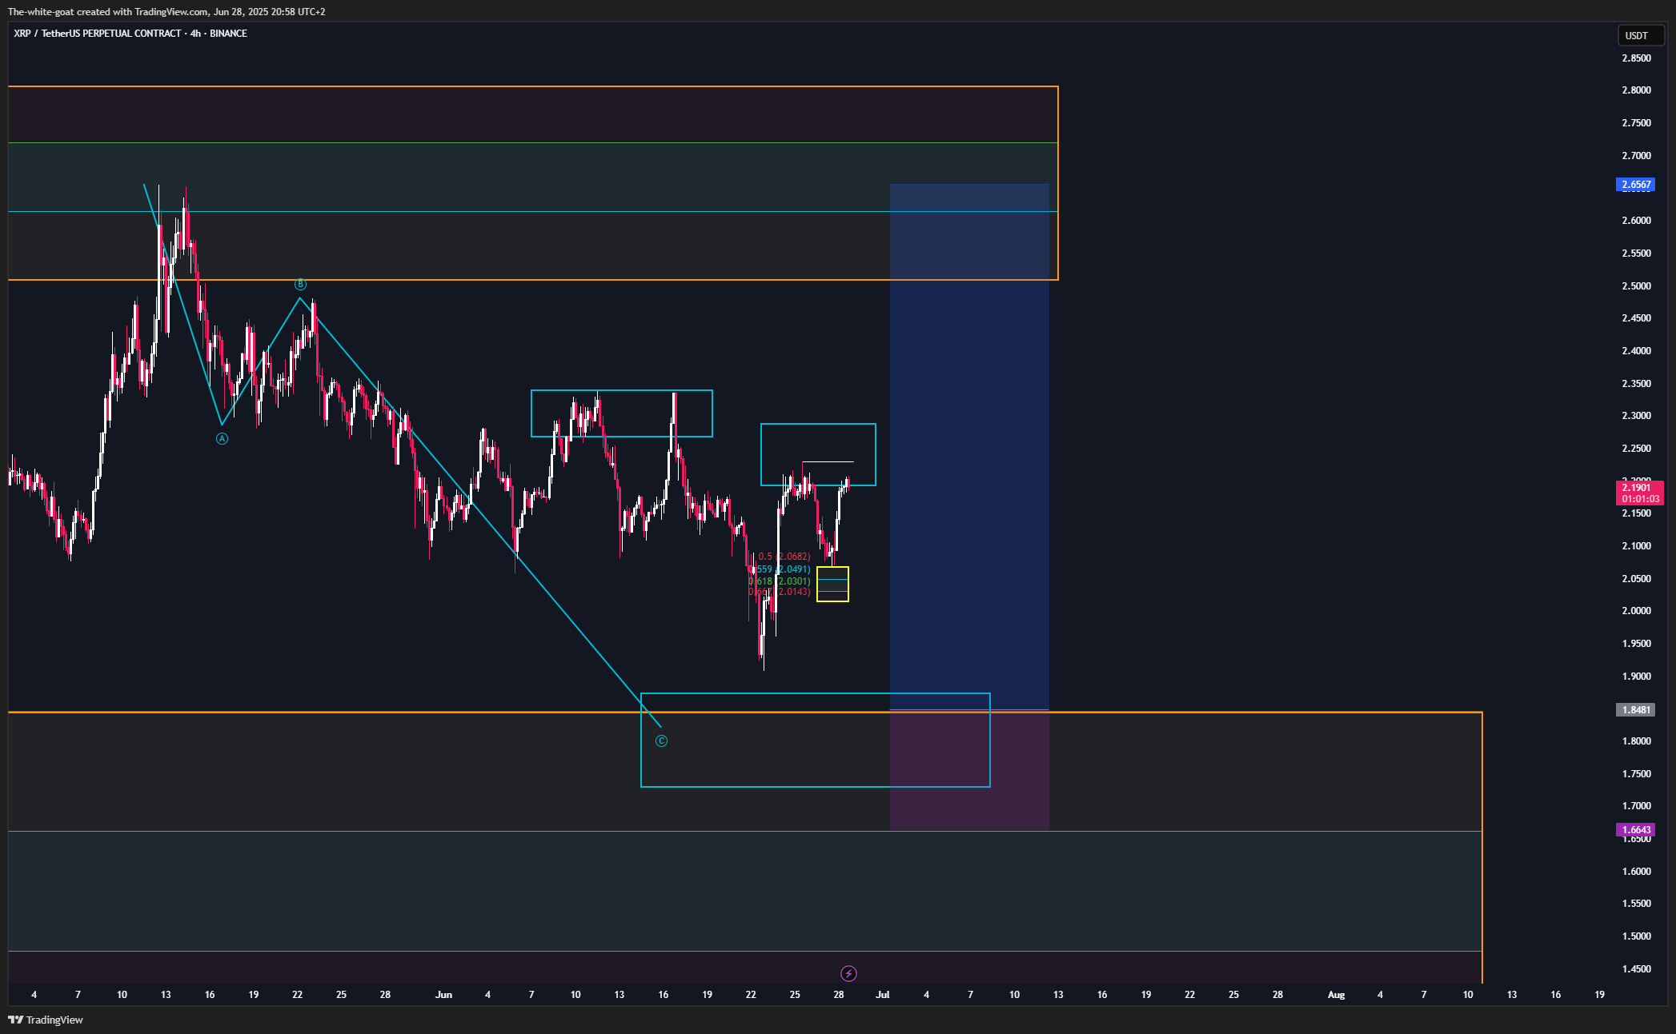1676x1034 pixels.
Task: Open the USDT currency selector
Action: [1640, 35]
